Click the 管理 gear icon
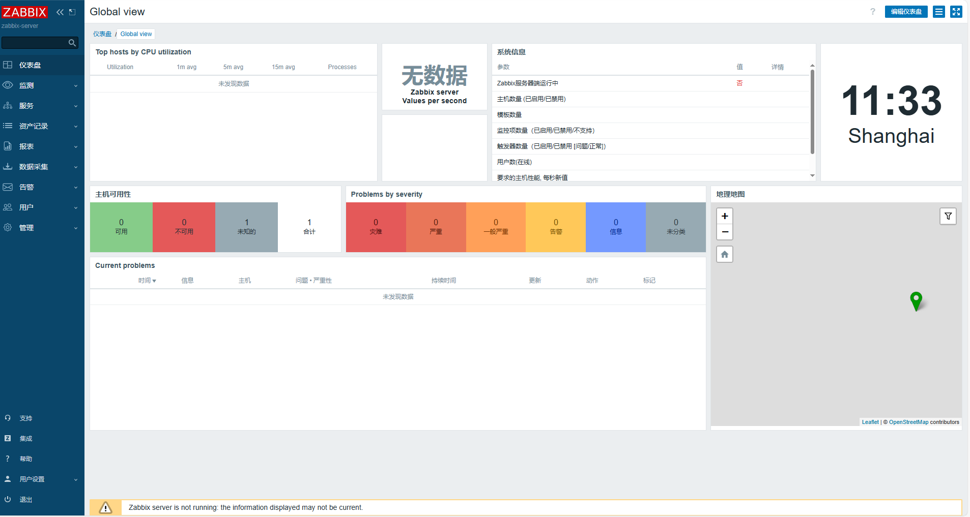 (8, 228)
